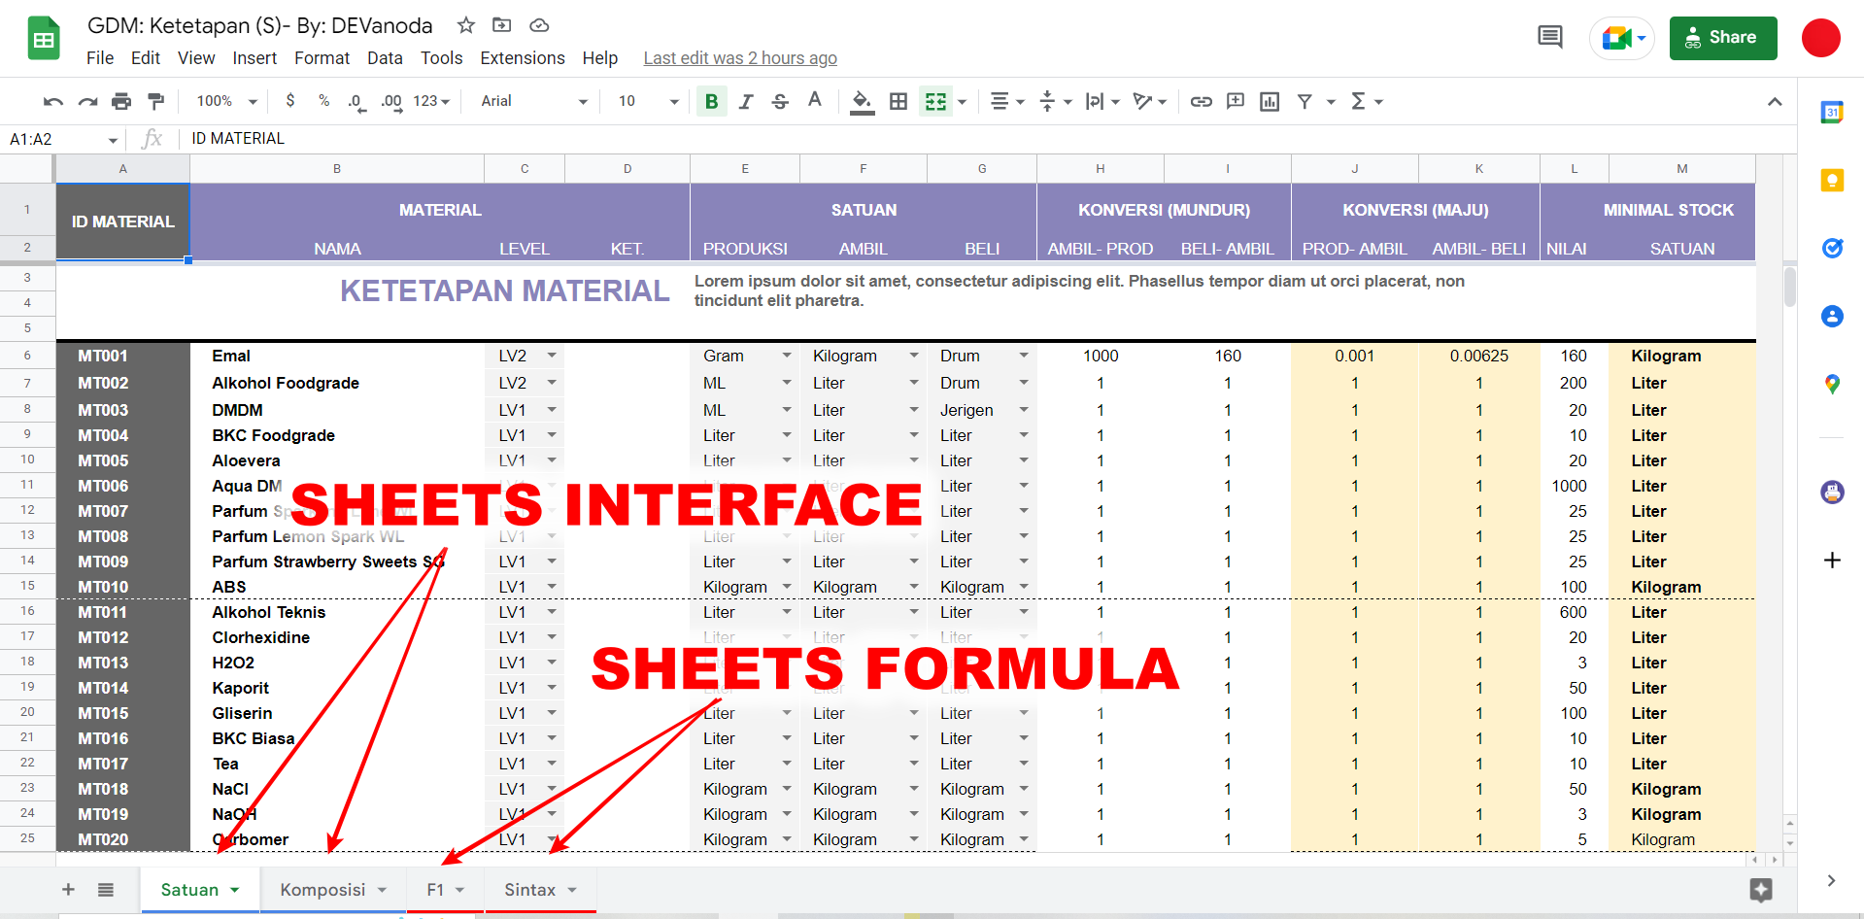Toggle strikethrough formatting

[780, 101]
